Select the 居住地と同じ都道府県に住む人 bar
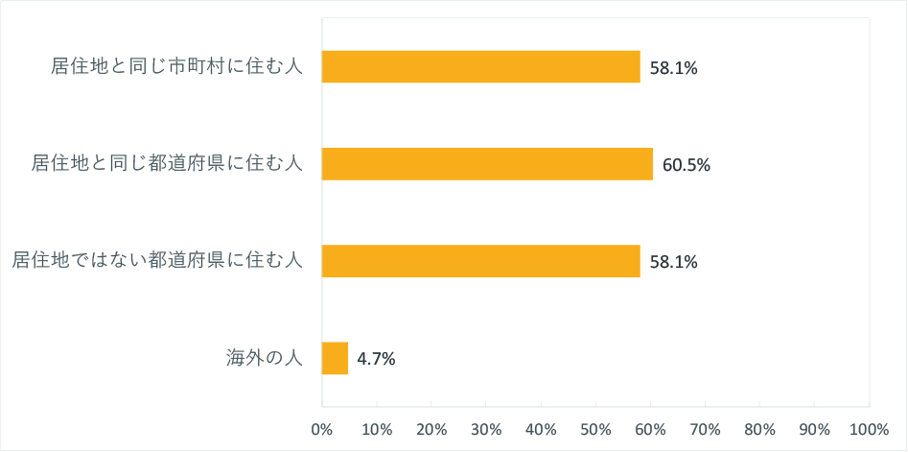The width and height of the screenshot is (908, 452). click(x=487, y=164)
